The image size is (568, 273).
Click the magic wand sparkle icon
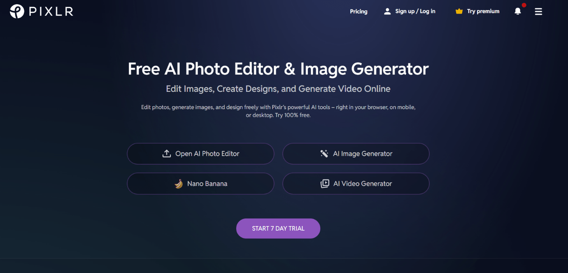(x=324, y=154)
